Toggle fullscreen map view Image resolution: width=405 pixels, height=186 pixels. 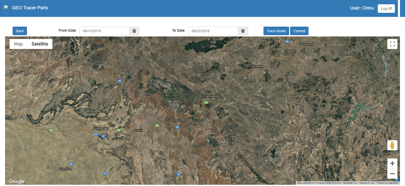tap(392, 44)
